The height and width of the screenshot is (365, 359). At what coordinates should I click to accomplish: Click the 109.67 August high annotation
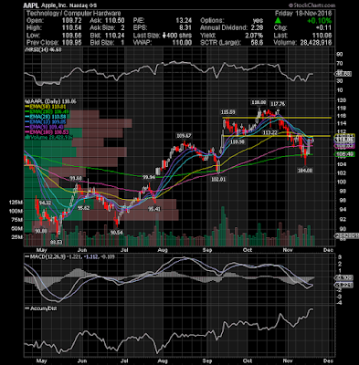click(184, 136)
